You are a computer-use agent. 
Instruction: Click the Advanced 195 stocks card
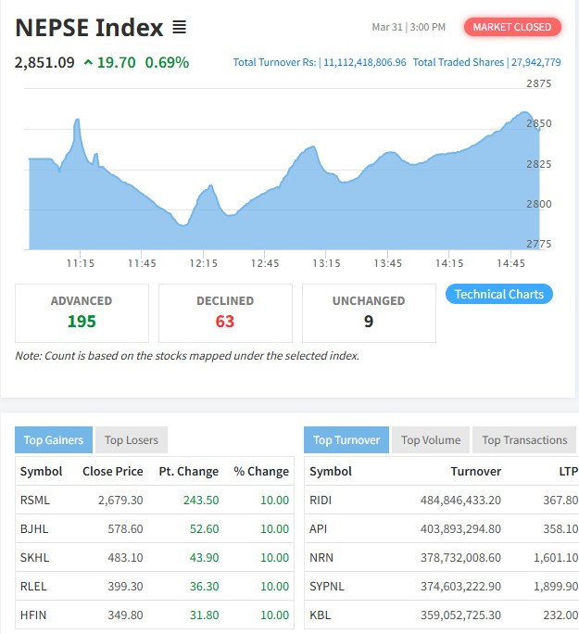[x=82, y=312]
